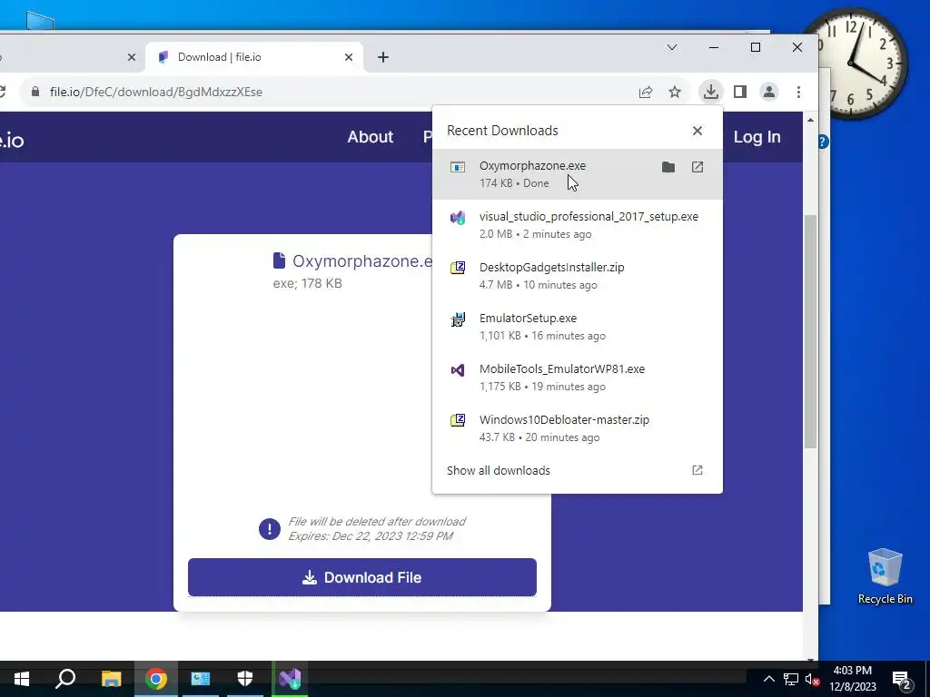Viewport: 930px width, 697px height.
Task: Click the MobileTools Visual Studio file icon
Action: [458, 370]
